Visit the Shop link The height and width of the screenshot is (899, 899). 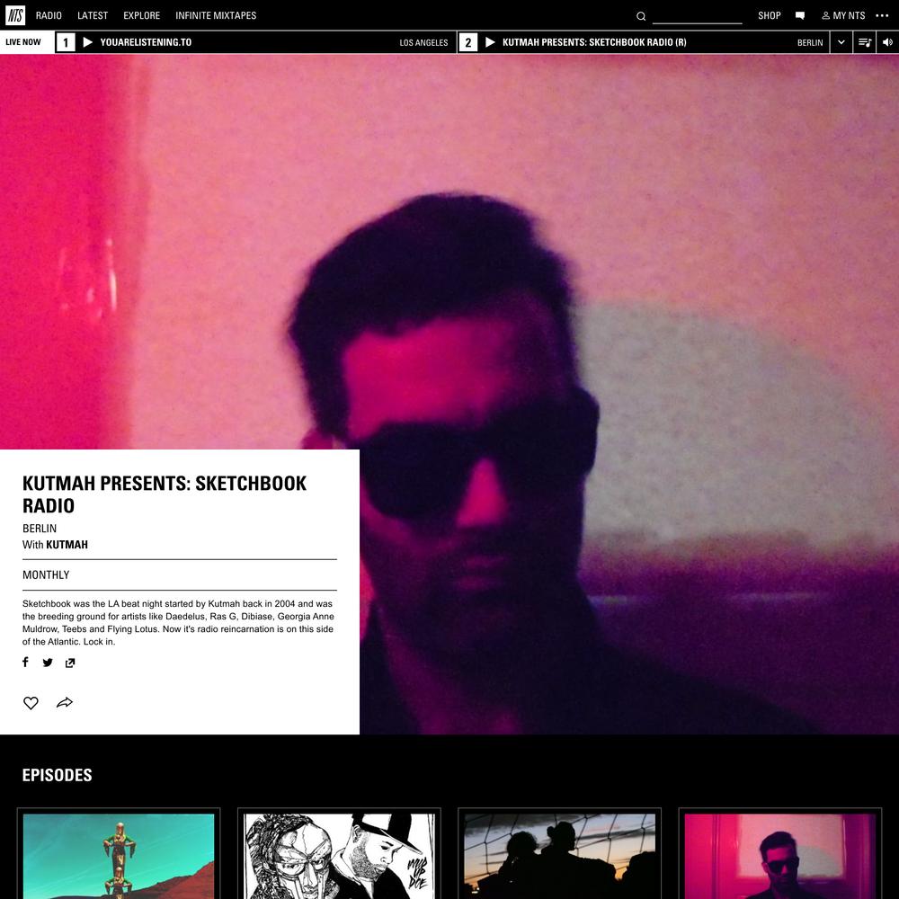pyautogui.click(x=770, y=15)
